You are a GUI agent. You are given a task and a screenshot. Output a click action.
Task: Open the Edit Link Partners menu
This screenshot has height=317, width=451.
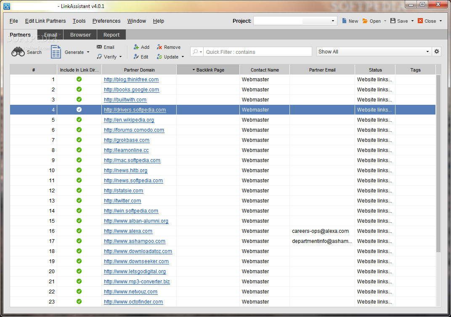pyautogui.click(x=45, y=21)
